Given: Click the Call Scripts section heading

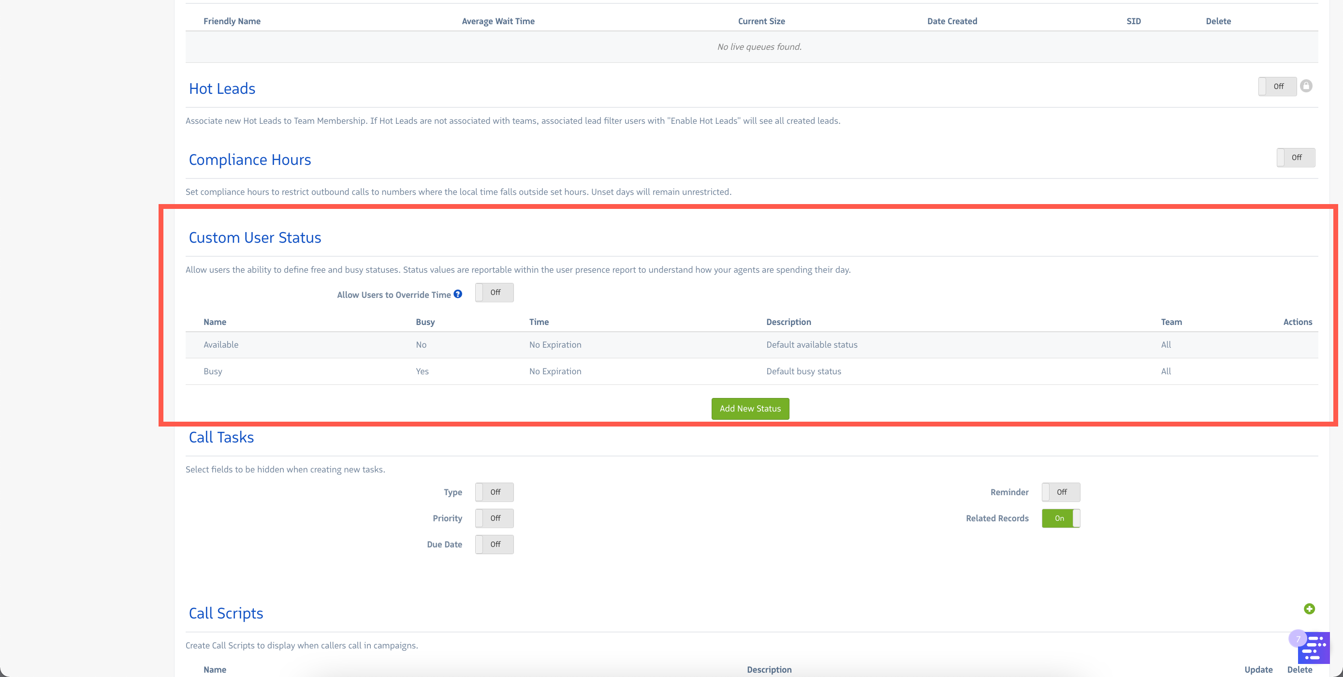Looking at the screenshot, I should pos(225,613).
